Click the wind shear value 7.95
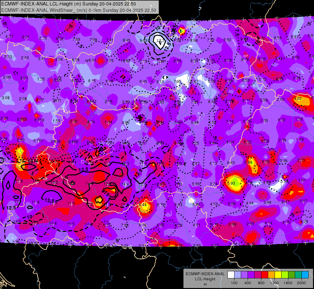The width and height of the screenshot is (314, 289). click(177, 82)
